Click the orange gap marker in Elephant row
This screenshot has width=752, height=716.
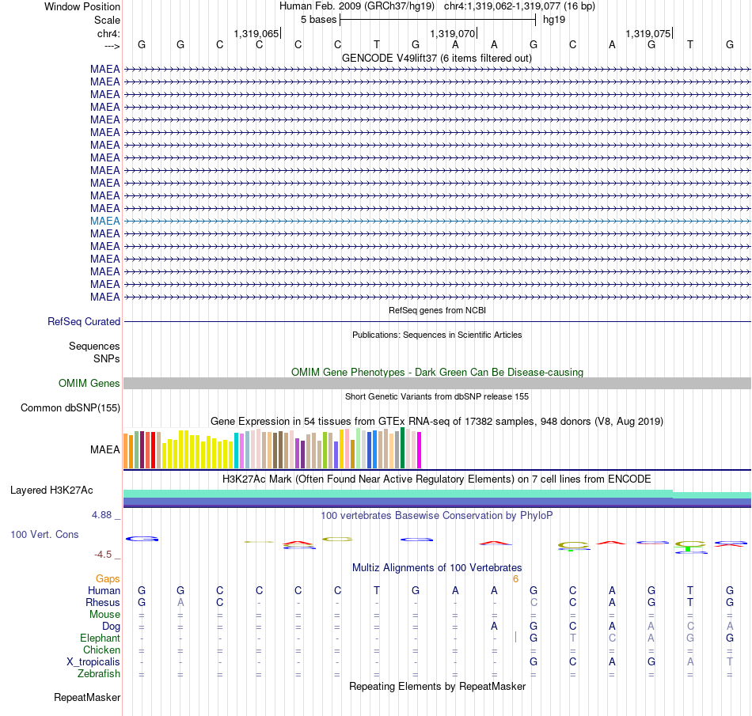(x=515, y=637)
